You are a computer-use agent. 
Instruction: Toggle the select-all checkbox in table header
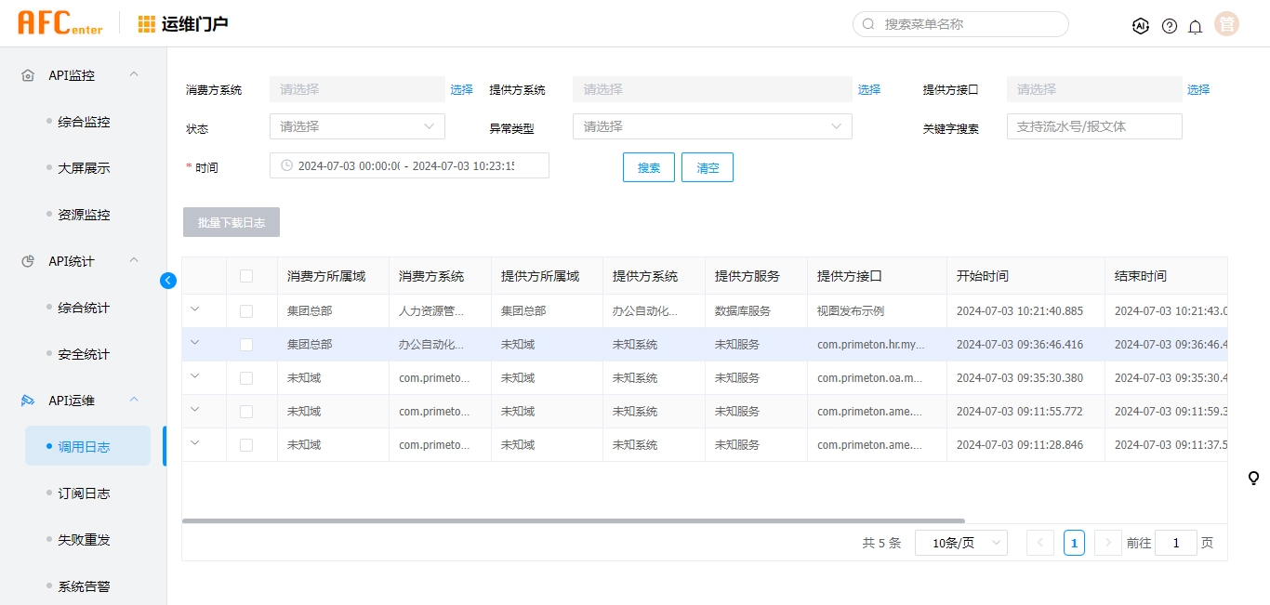(x=246, y=276)
